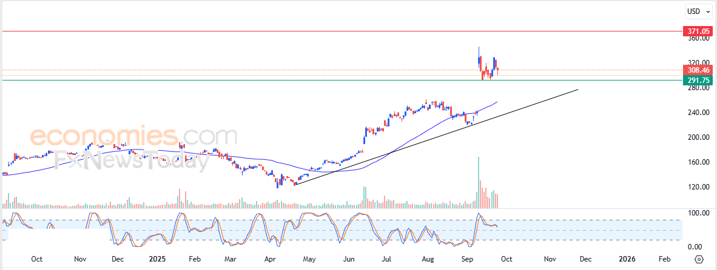This screenshot has height=270, width=717.
Task: Click the 2026 label on time axis
Action: coord(627,259)
